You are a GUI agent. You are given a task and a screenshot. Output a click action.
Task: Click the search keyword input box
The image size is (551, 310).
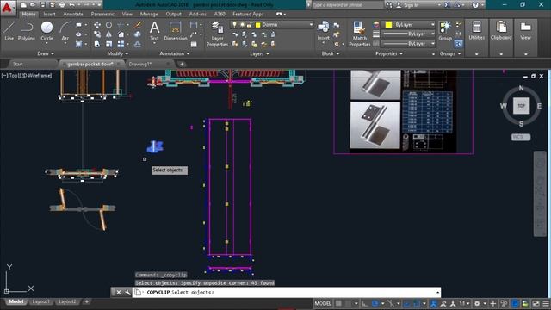coord(347,5)
